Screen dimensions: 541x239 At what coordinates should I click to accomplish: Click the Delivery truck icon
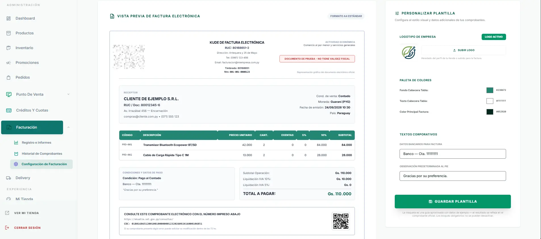point(9,178)
